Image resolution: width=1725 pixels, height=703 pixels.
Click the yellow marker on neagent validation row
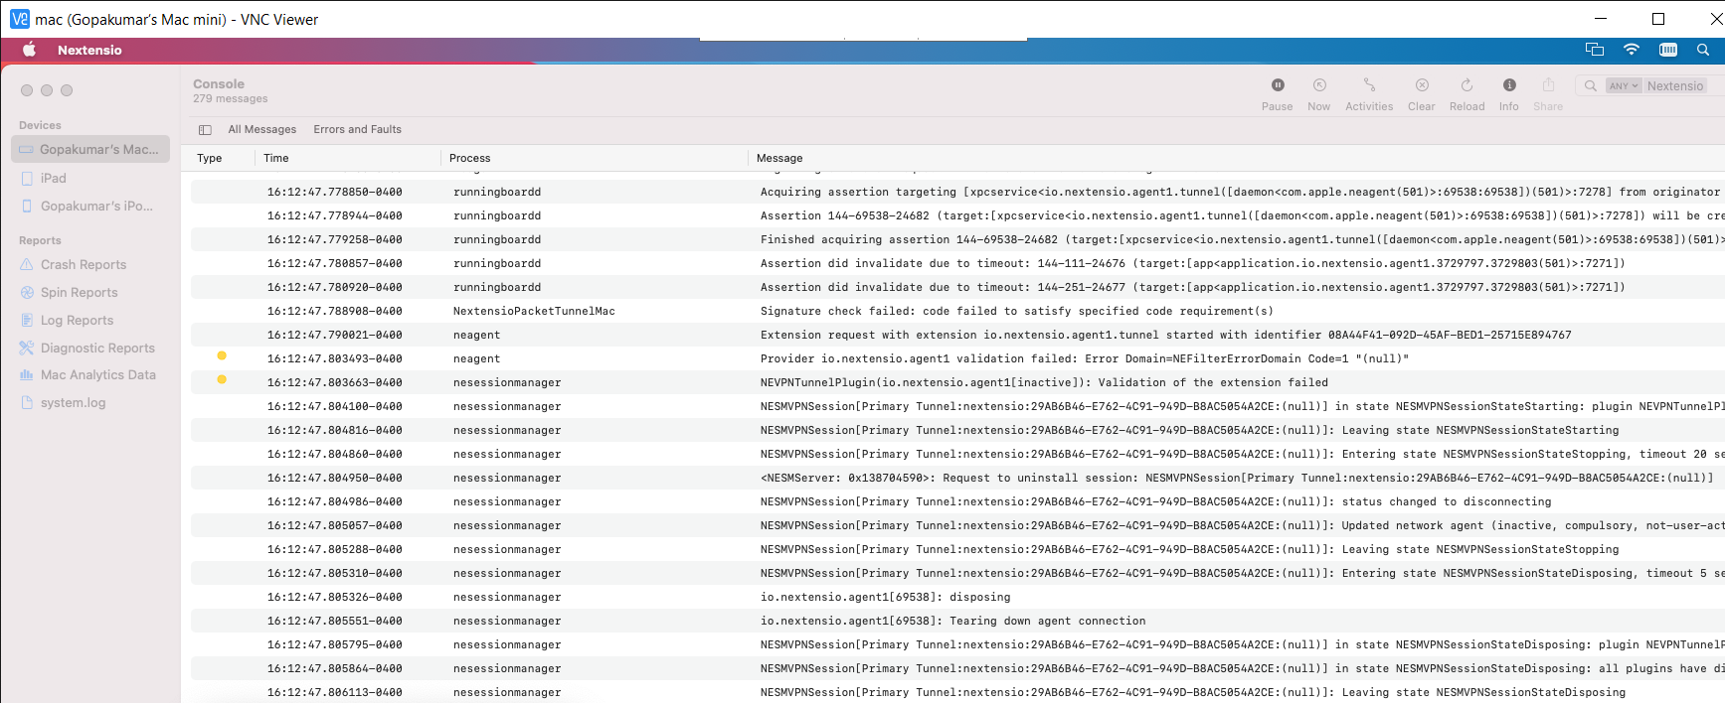(x=222, y=355)
